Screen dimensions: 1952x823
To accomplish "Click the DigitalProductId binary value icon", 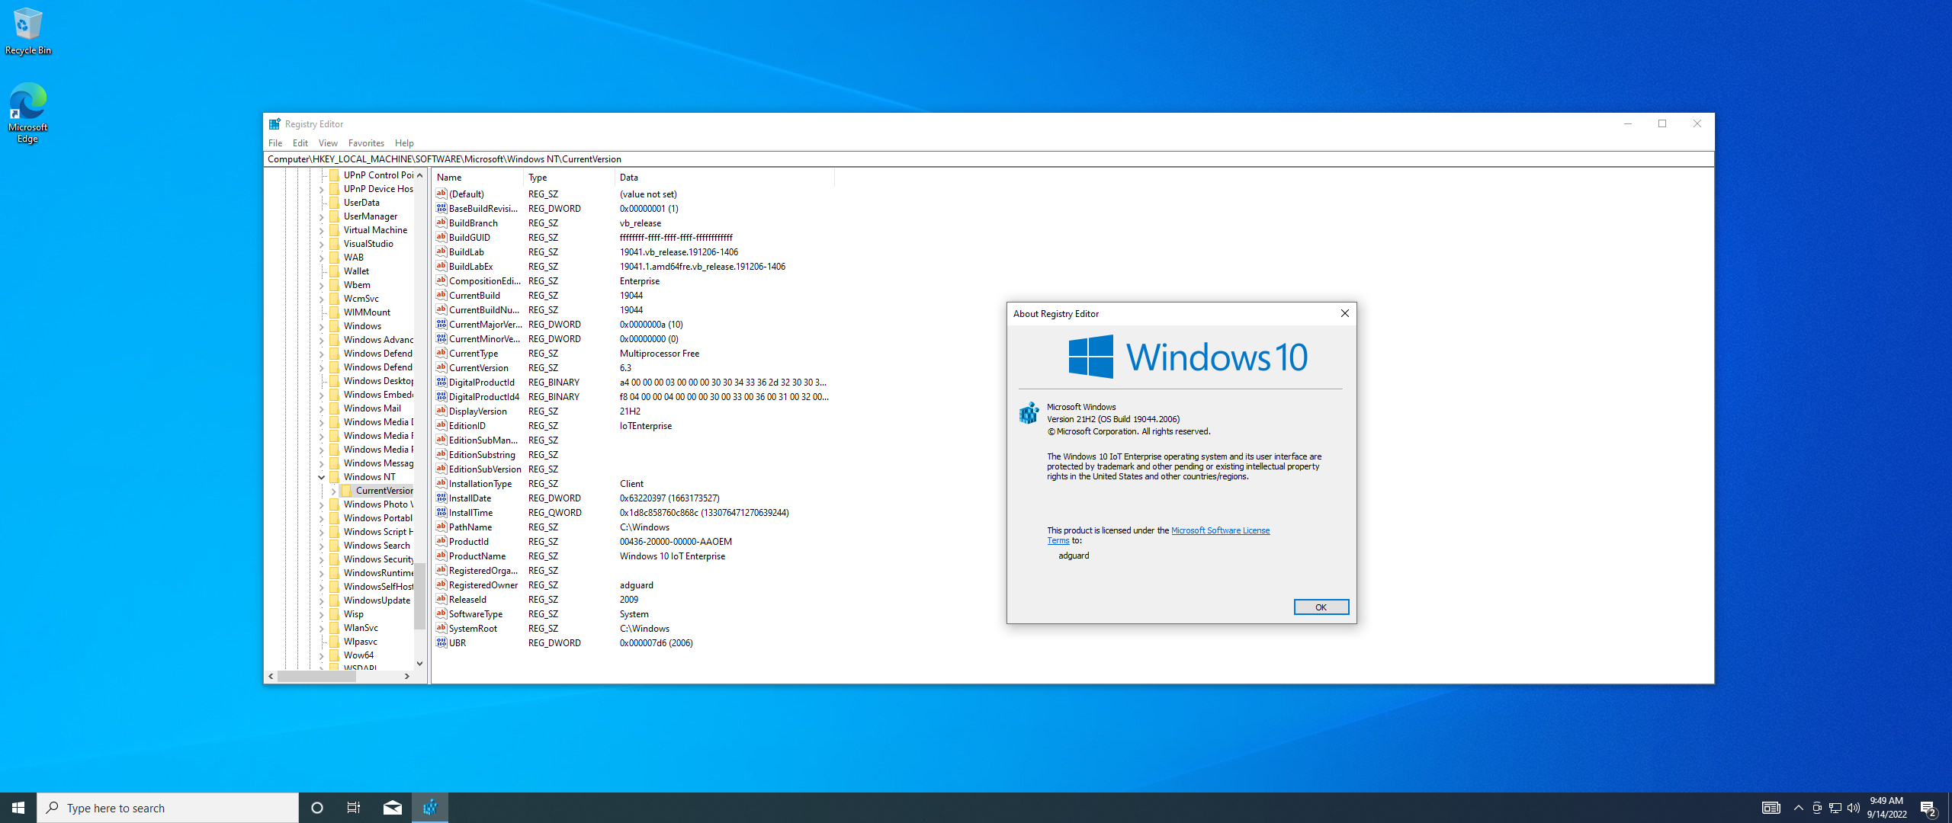I will coord(441,382).
